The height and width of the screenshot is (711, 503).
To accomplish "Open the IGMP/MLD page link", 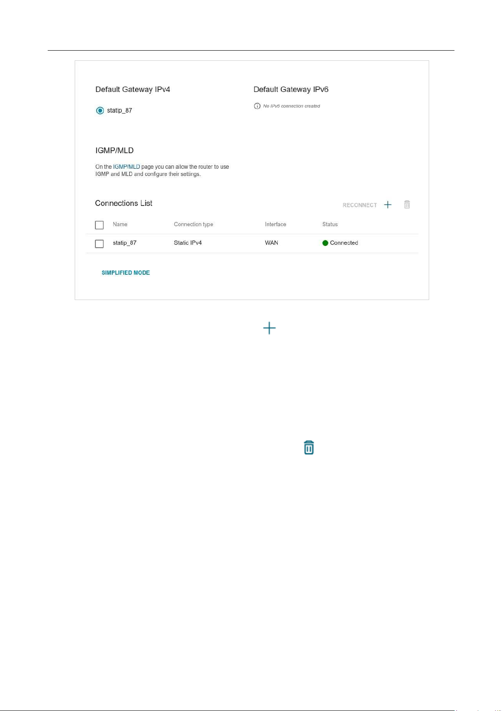I will (126, 167).
